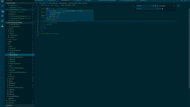Image resolution: width=190 pixels, height=107 pixels.
Task: Switch to the PickTranslationTemplate.jsx editor tab
Action: coord(107,1)
